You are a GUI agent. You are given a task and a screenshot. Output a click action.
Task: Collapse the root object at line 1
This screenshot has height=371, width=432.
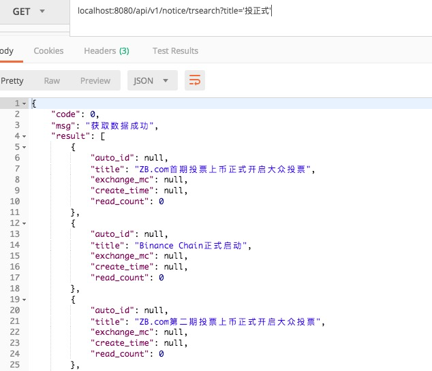pyautogui.click(x=25, y=103)
